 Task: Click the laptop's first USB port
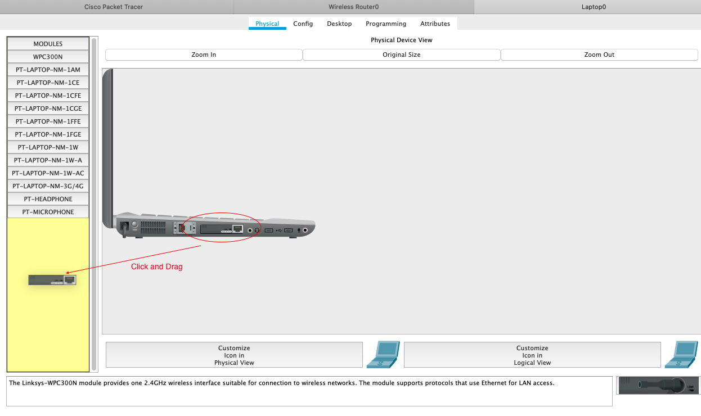(269, 230)
